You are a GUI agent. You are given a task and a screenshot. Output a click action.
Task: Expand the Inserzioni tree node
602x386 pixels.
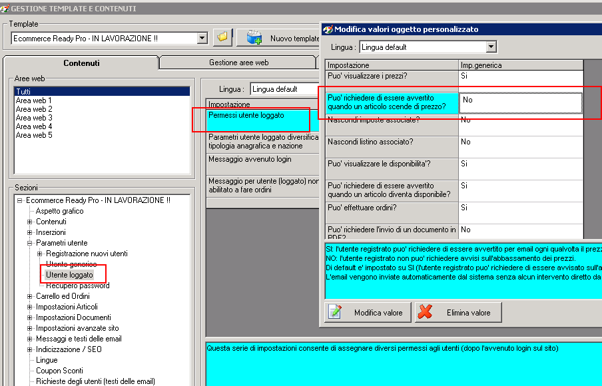(29, 232)
